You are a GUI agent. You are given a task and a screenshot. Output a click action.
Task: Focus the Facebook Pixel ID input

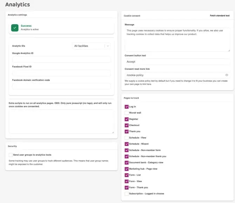[x=61, y=73]
